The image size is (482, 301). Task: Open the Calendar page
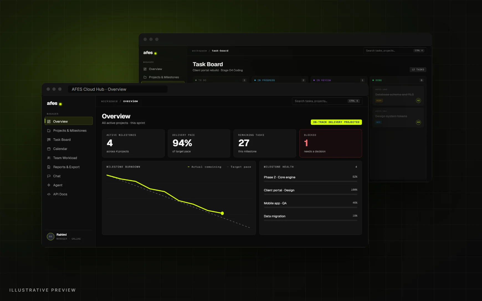click(68, 149)
